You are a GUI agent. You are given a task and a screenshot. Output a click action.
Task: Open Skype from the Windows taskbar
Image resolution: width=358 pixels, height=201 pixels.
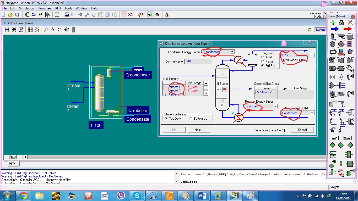[137, 196]
